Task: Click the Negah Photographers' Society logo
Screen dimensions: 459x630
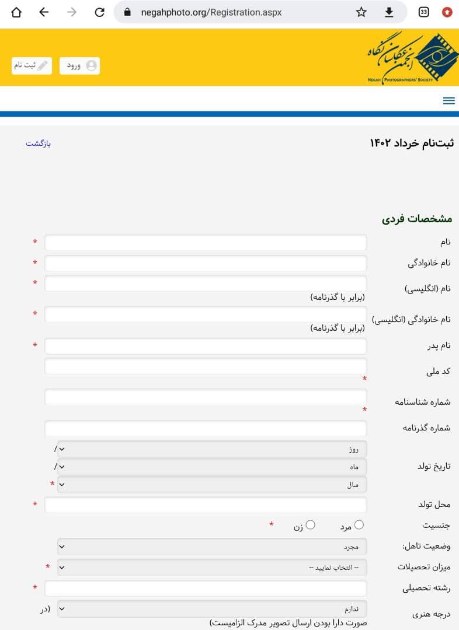Action: 413,57
